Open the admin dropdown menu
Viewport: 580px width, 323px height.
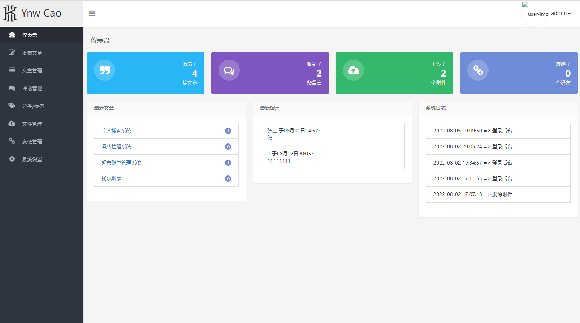[561, 13]
